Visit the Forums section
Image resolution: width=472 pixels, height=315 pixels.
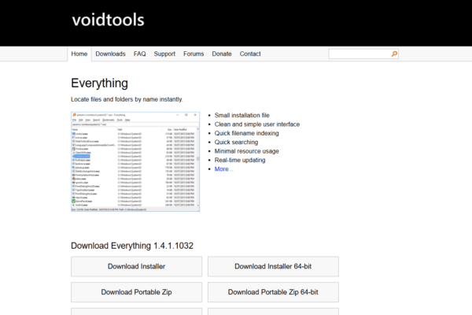point(194,54)
